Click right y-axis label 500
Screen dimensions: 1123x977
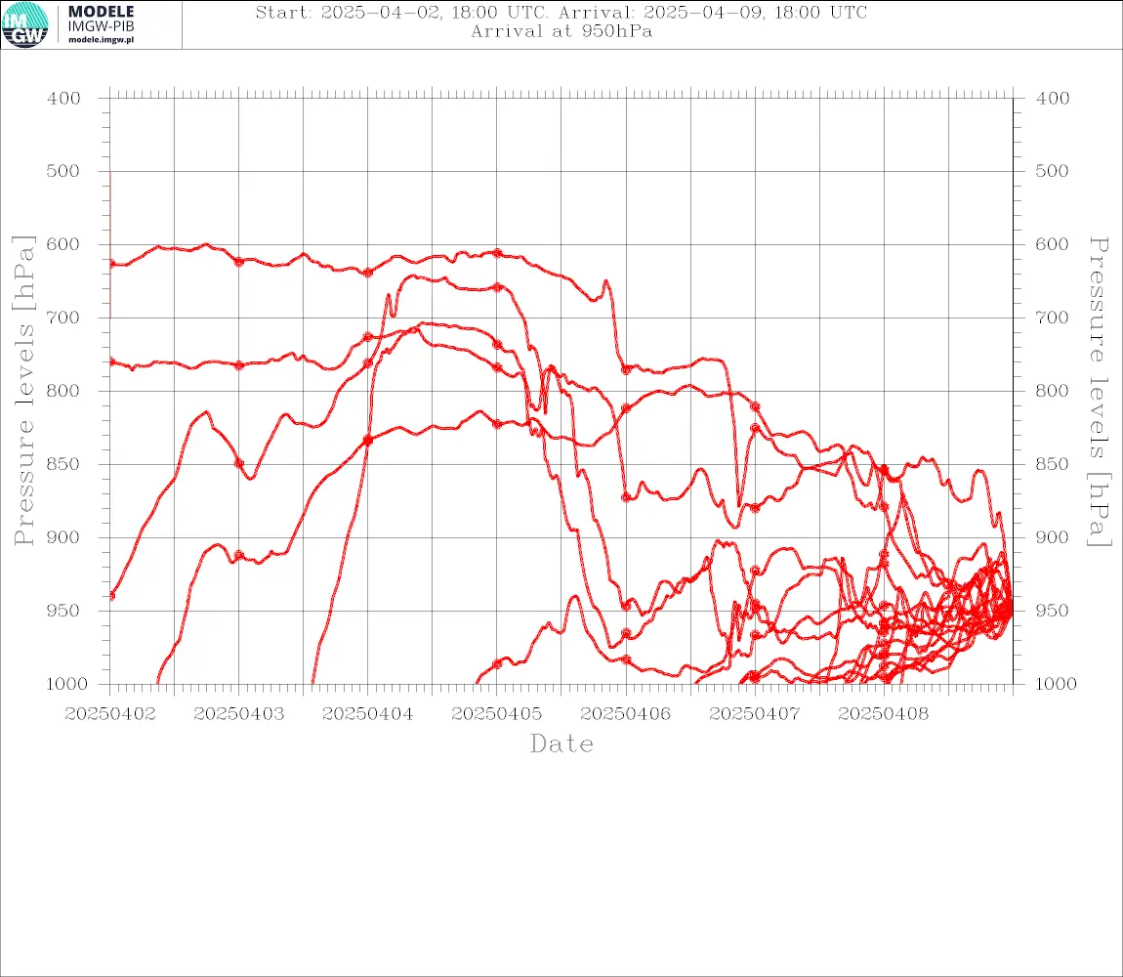pyautogui.click(x=1053, y=171)
